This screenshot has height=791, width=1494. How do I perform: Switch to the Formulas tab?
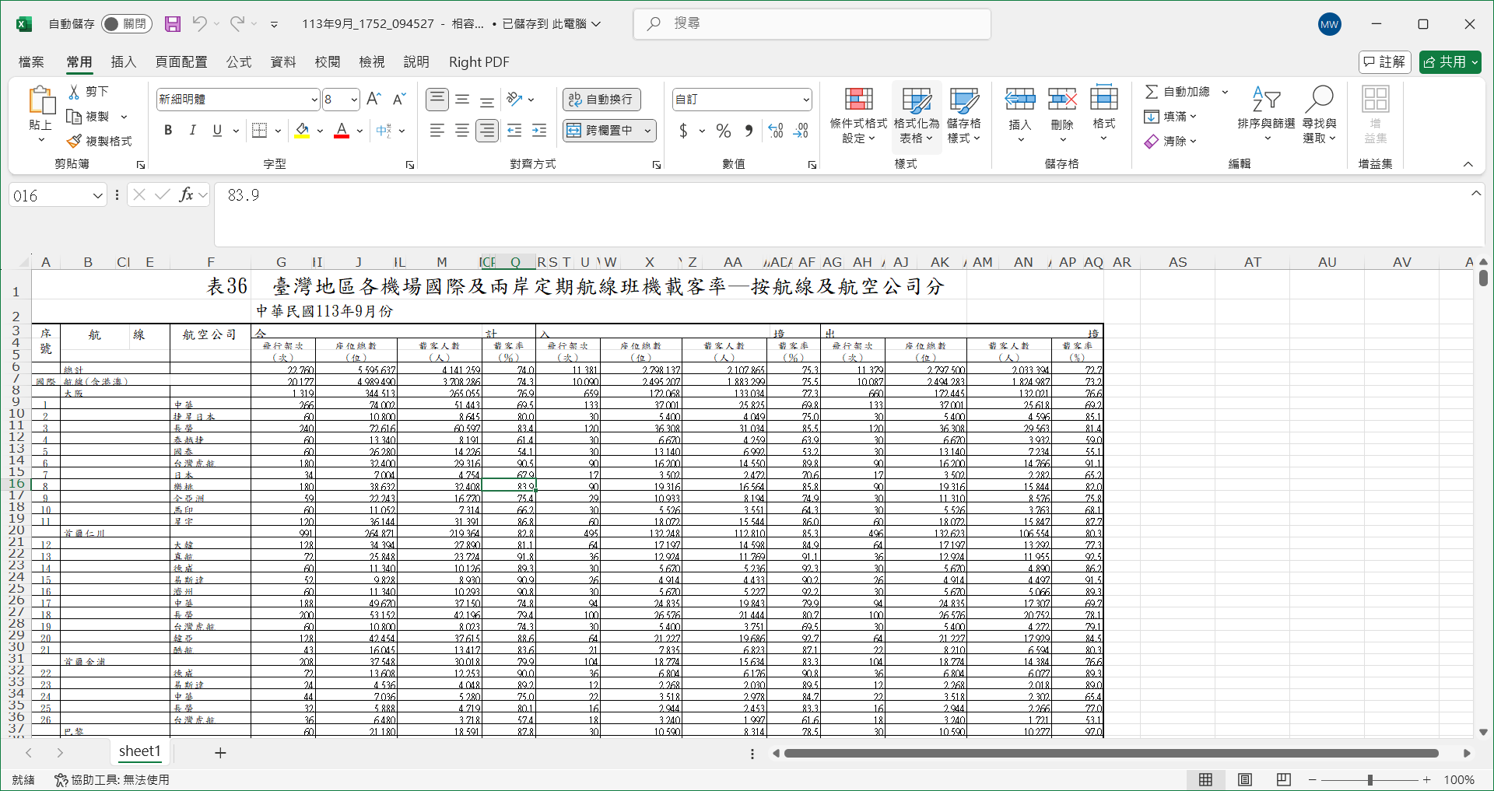tap(239, 62)
